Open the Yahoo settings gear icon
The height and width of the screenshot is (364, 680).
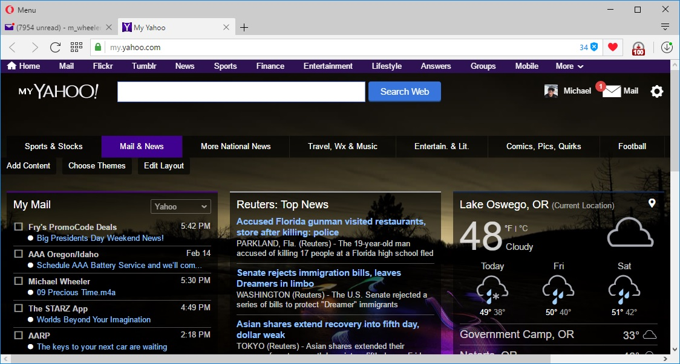click(x=656, y=91)
